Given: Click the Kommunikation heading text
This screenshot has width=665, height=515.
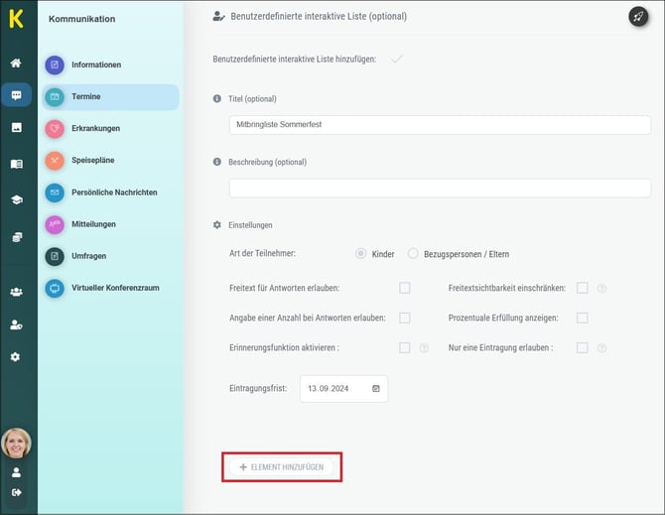Looking at the screenshot, I should tap(81, 19).
